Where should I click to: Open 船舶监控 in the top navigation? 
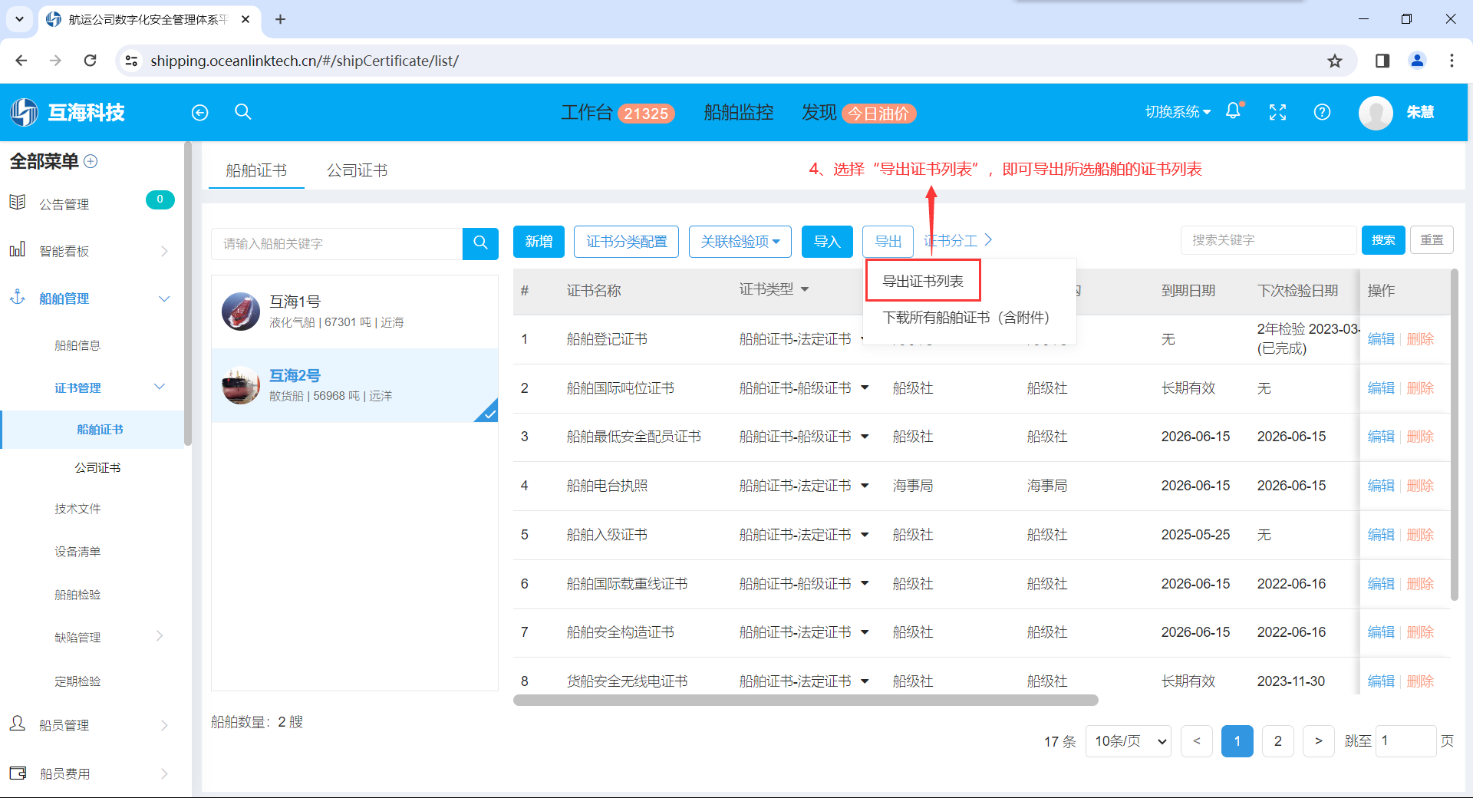coord(738,113)
